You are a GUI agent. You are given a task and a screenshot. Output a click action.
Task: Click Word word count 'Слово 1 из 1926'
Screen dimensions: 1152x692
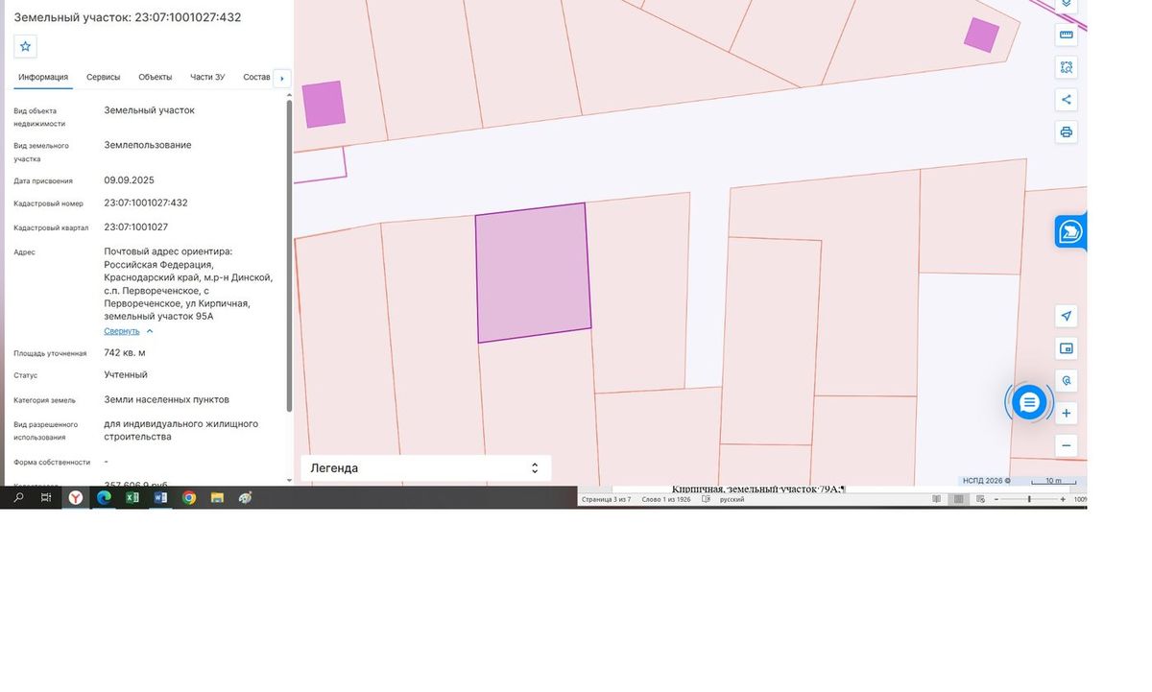[666, 499]
